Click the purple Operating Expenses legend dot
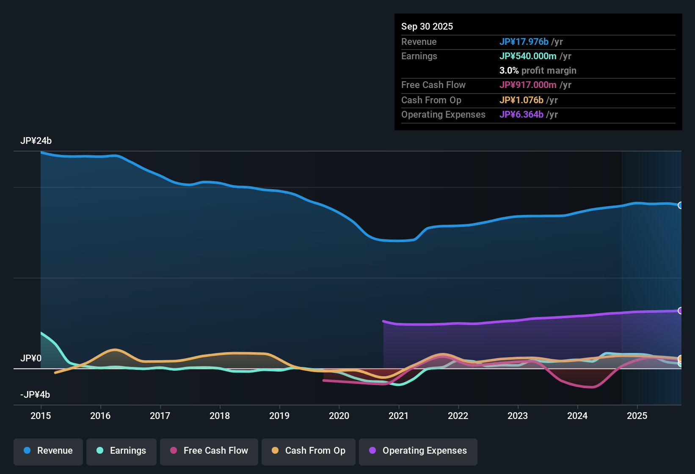695x474 pixels. coord(372,451)
